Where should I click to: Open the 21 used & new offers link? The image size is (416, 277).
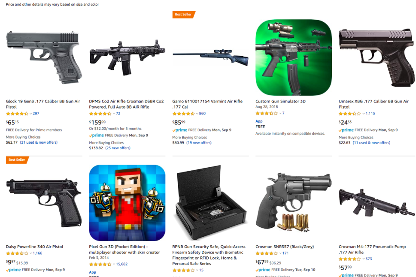pyautogui.click(x=39, y=142)
